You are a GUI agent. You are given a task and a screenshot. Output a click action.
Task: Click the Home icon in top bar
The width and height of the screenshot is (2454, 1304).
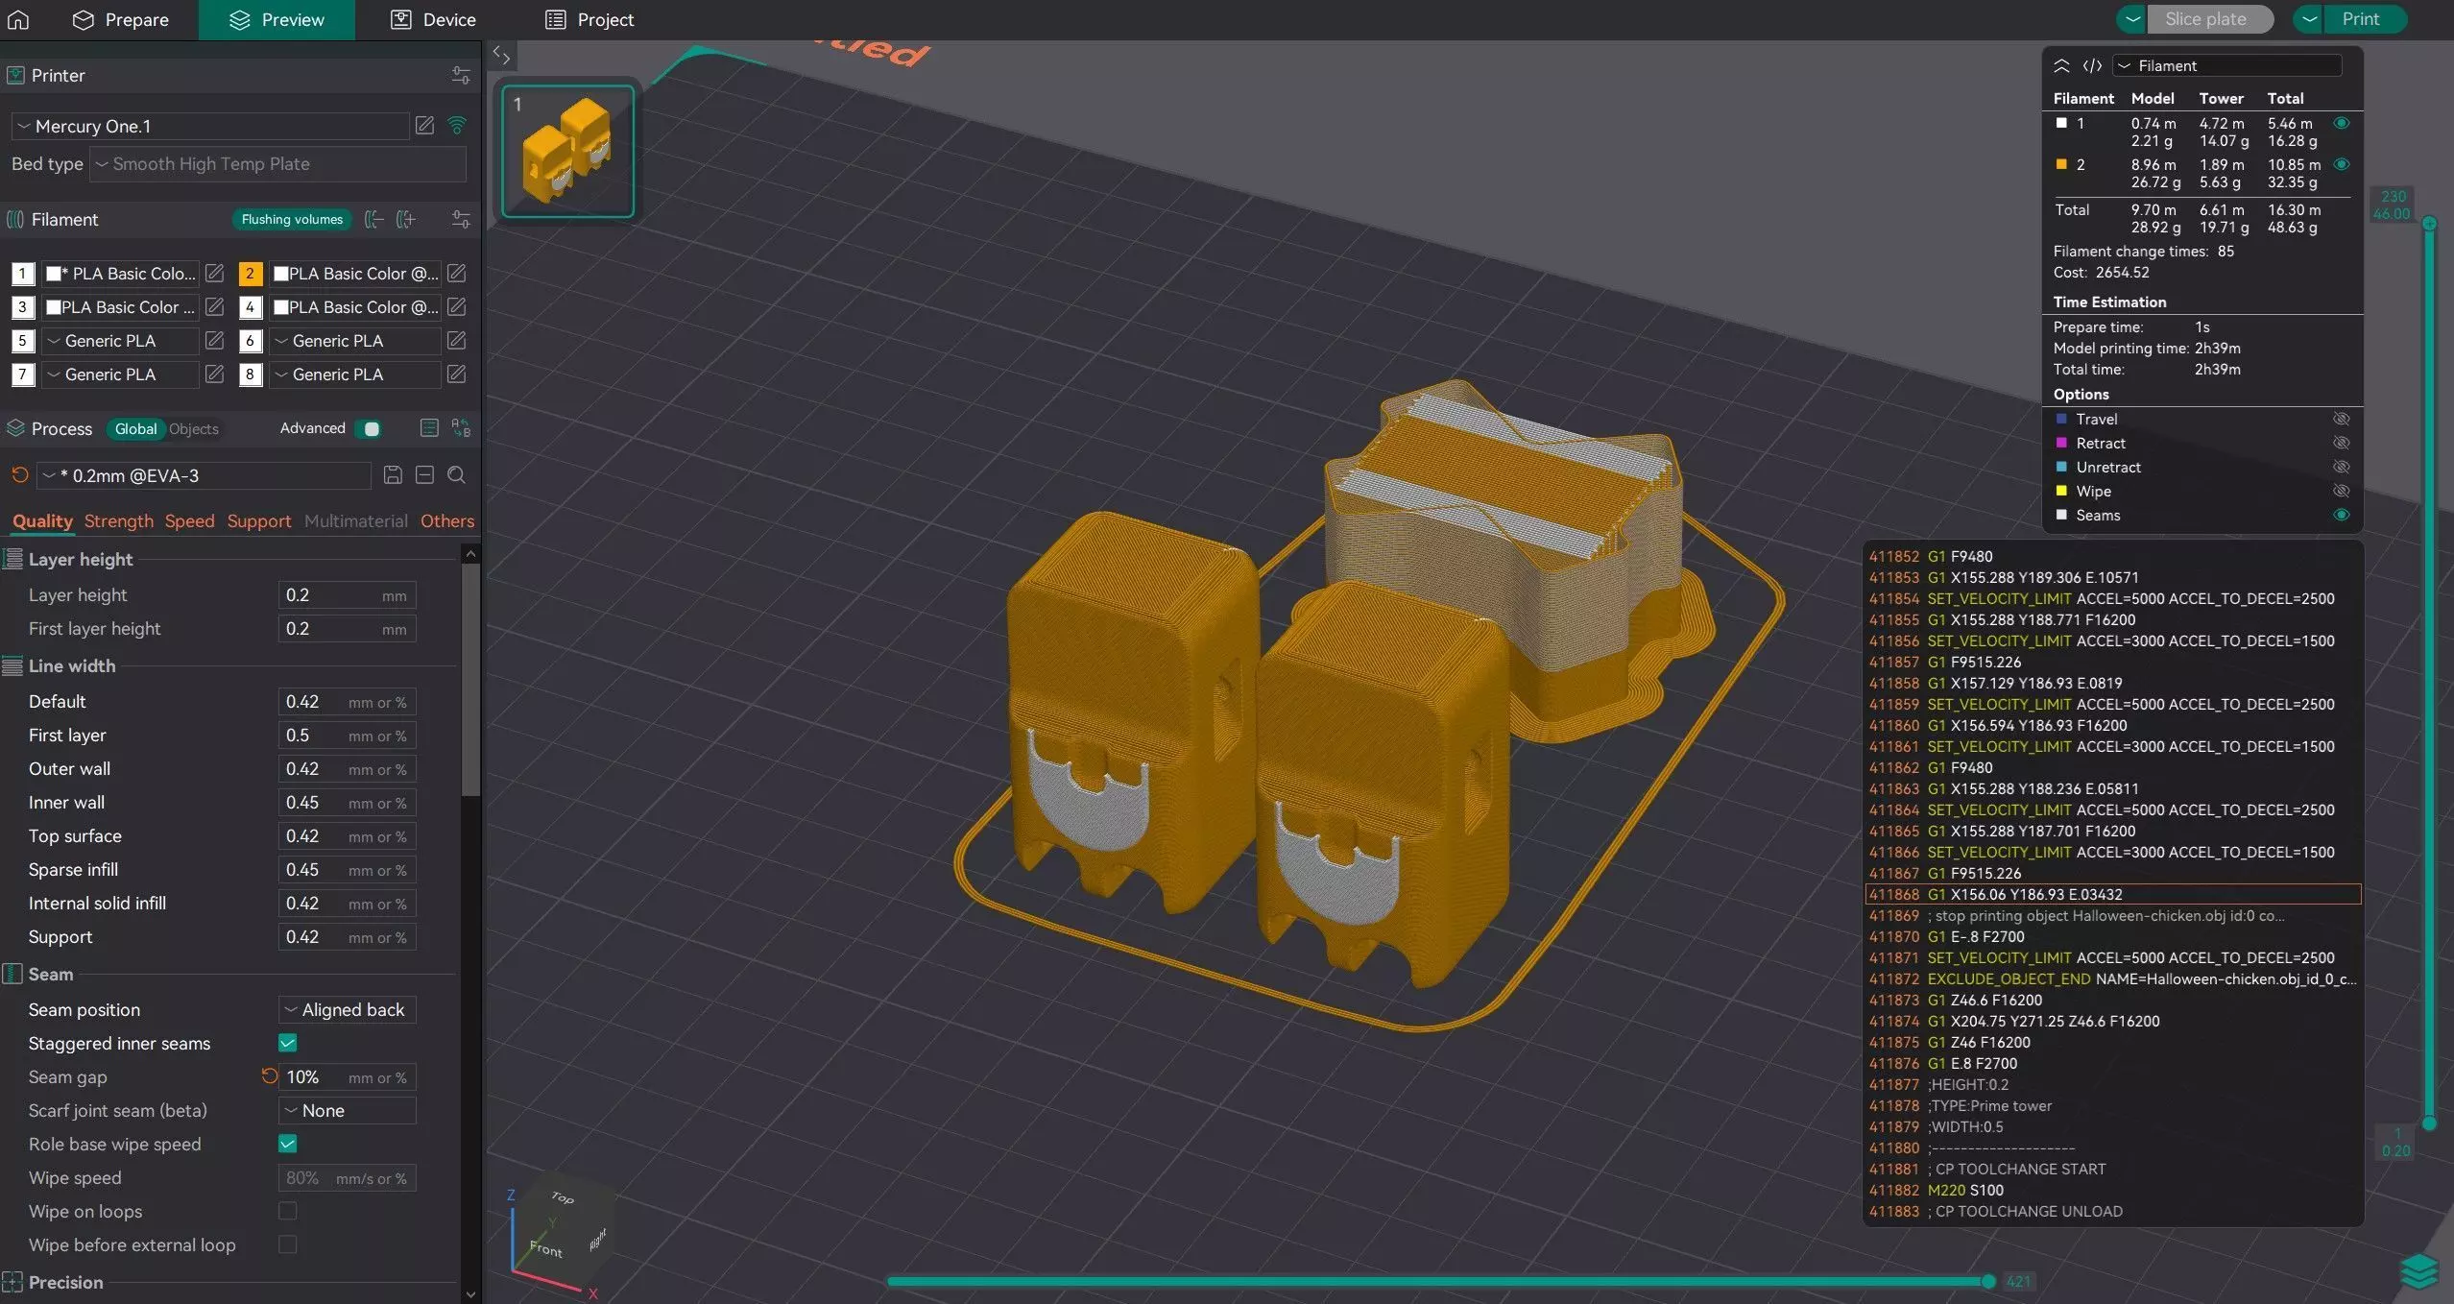(x=18, y=19)
